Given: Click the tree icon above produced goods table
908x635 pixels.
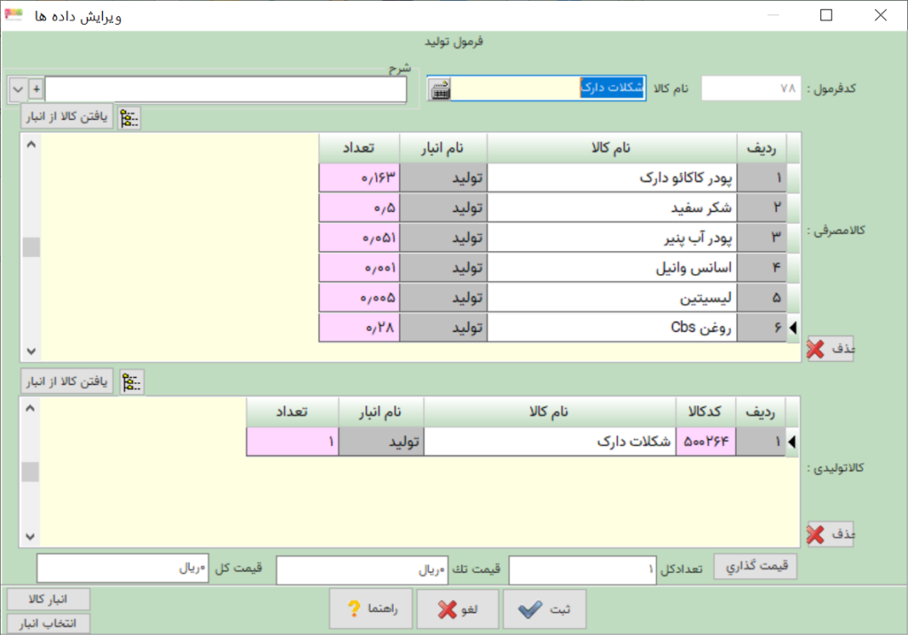Looking at the screenshot, I should point(132,382).
